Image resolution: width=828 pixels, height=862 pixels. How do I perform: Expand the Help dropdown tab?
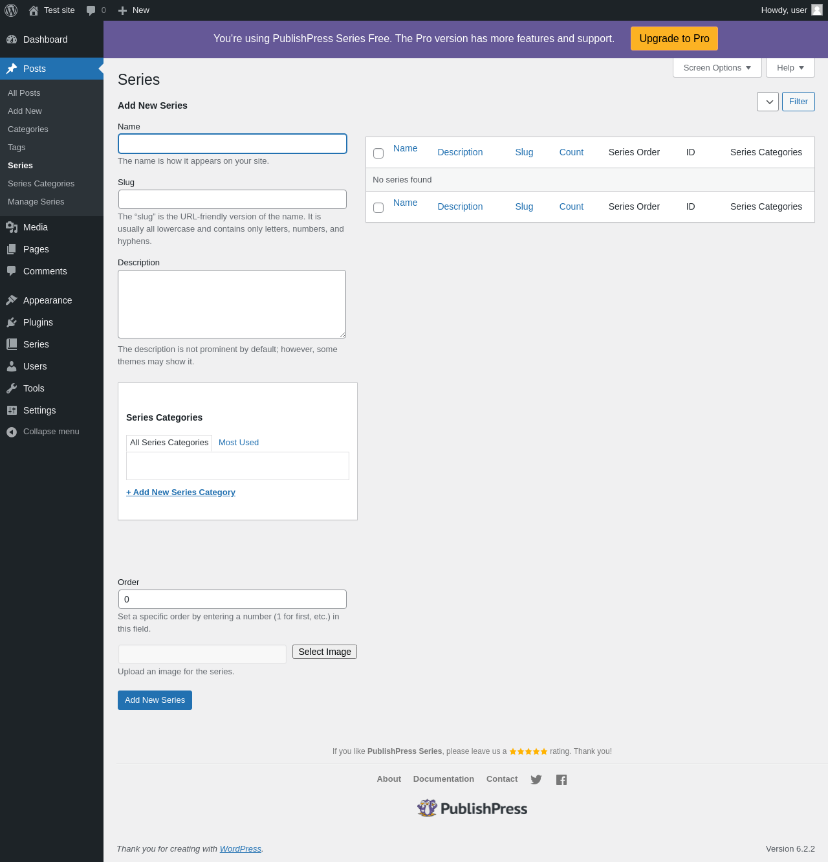[x=790, y=68]
